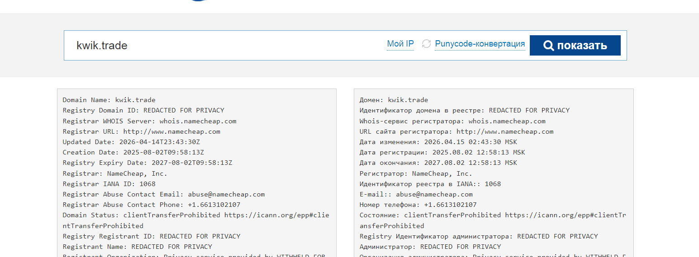
Task: Select 'Registrar Abuse Contact Email' line
Action: [164, 194]
